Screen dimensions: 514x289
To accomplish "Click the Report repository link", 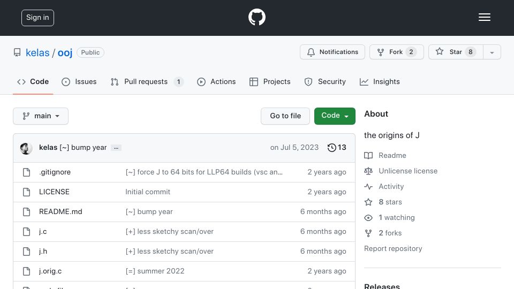I will (393, 249).
